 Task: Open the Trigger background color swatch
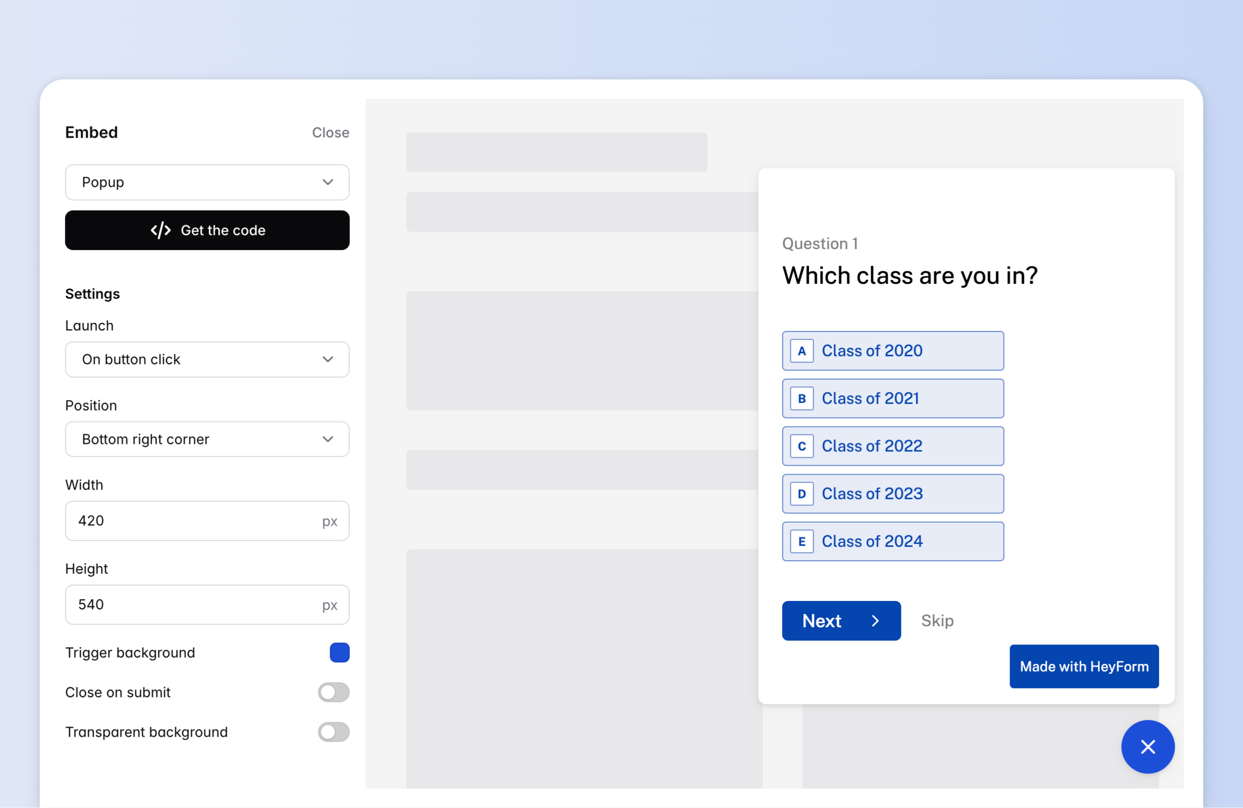pyautogui.click(x=339, y=652)
